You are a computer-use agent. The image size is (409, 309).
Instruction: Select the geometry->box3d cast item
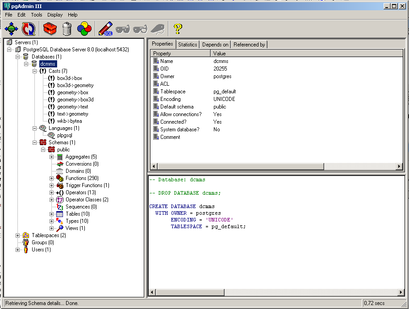pyautogui.click(x=75, y=100)
